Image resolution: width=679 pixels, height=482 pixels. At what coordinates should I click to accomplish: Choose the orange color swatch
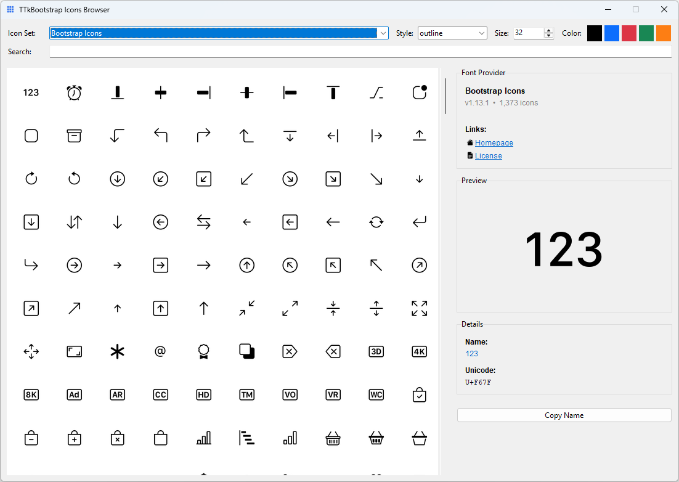click(x=664, y=33)
